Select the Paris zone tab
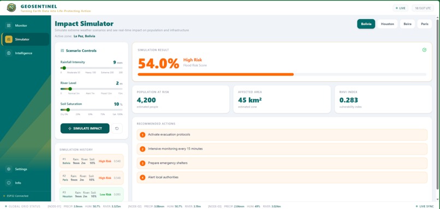Image resolution: width=440 pixels, height=209 pixels. click(425, 24)
